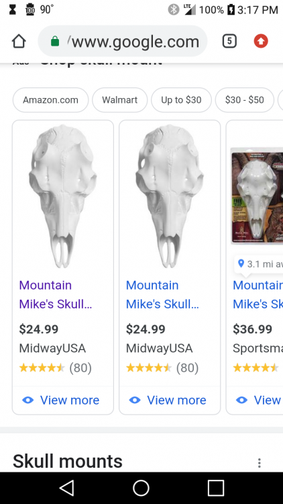Open second Mountain Mike's Skull blue link
Screen dimensions: 283x504
(162, 294)
